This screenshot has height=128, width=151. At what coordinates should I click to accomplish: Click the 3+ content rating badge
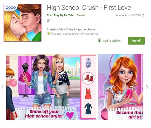click(x=48, y=21)
